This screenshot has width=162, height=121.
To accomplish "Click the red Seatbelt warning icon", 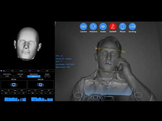I will click(113, 27).
